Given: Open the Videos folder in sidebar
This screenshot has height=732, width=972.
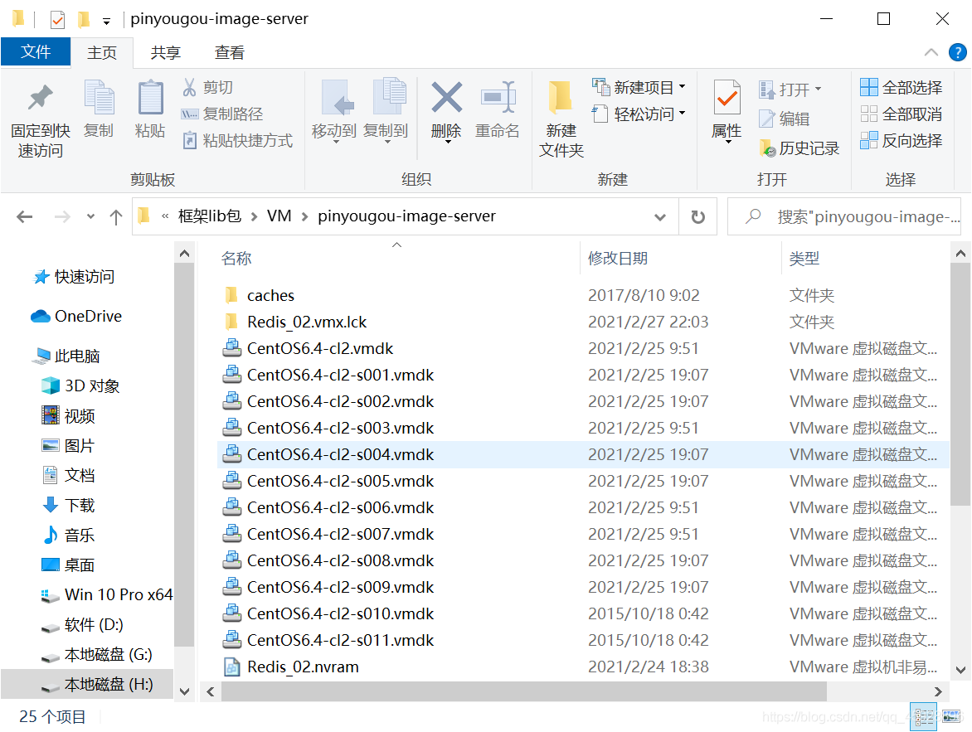Looking at the screenshot, I should coord(68,415).
